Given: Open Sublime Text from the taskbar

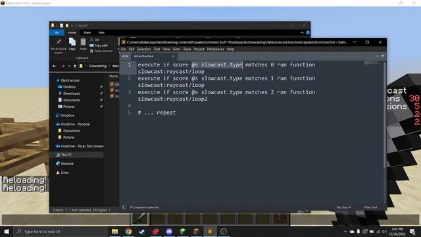Looking at the screenshot, I should pos(210,231).
